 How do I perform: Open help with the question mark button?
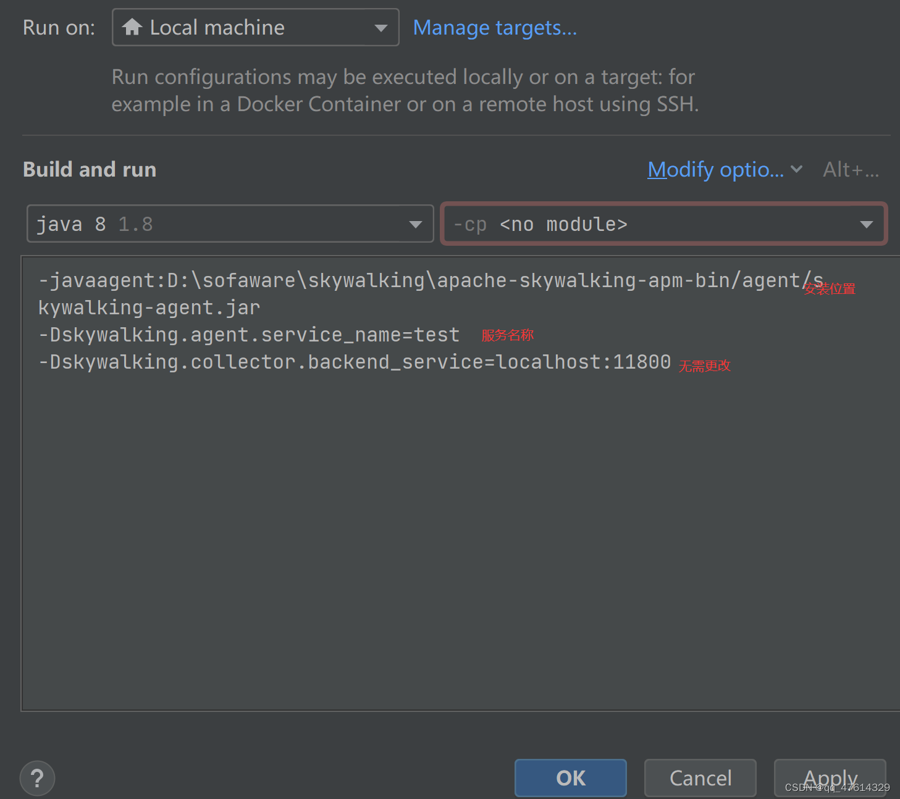(37, 778)
